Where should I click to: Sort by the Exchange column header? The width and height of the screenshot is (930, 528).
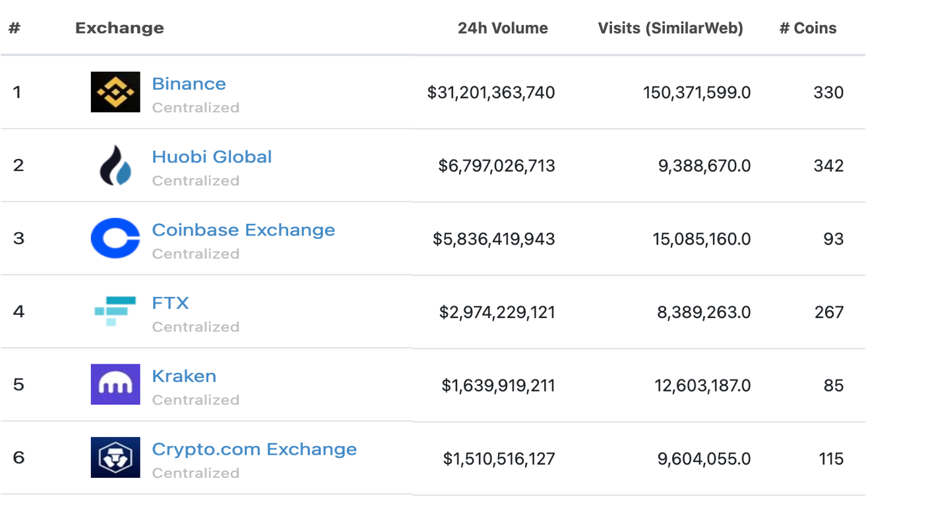(x=119, y=28)
